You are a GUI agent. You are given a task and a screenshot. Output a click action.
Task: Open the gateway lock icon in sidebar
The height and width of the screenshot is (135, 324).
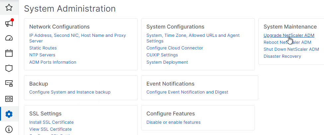pyautogui.click(x=9, y=83)
